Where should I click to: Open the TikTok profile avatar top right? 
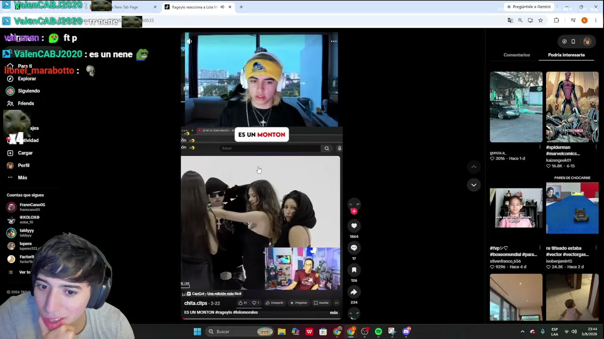click(x=587, y=41)
